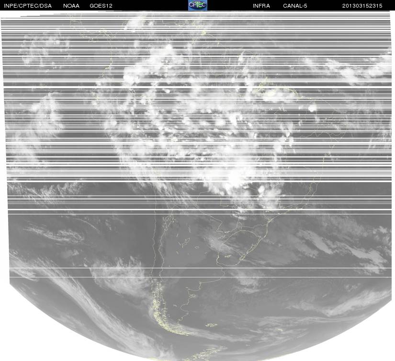Image resolution: width=395 pixels, height=361 pixels.
Task: Click the 'CANAL-5' channel label
Action: [295, 6]
